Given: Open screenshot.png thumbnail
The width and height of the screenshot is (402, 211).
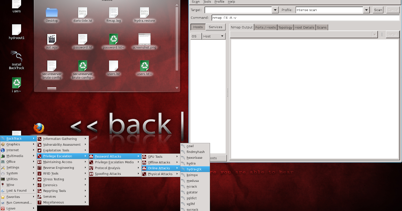Looking at the screenshot, I should (x=144, y=39).
